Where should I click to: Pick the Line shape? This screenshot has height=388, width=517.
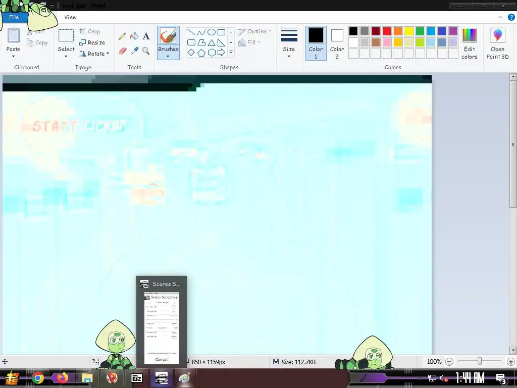[191, 32]
